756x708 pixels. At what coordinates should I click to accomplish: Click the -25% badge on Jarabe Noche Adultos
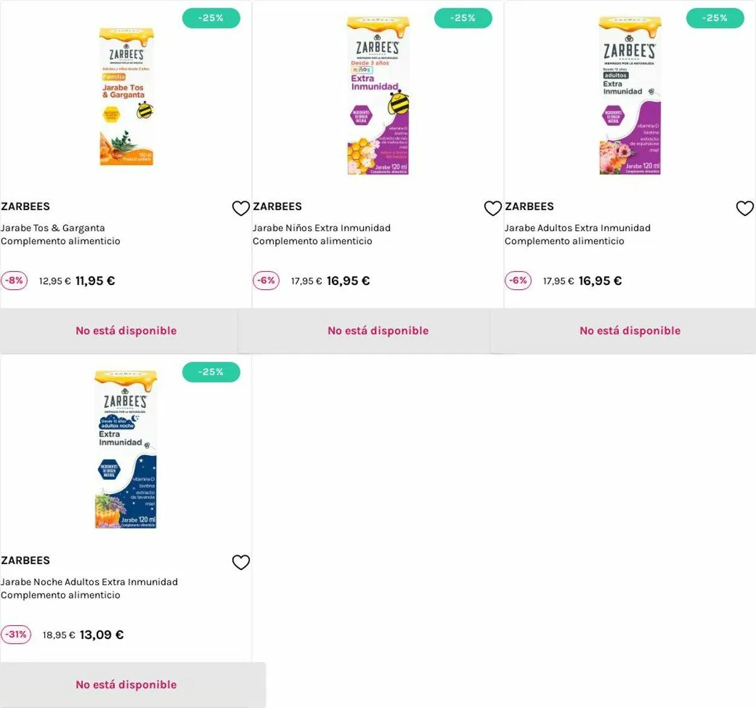[x=211, y=372]
